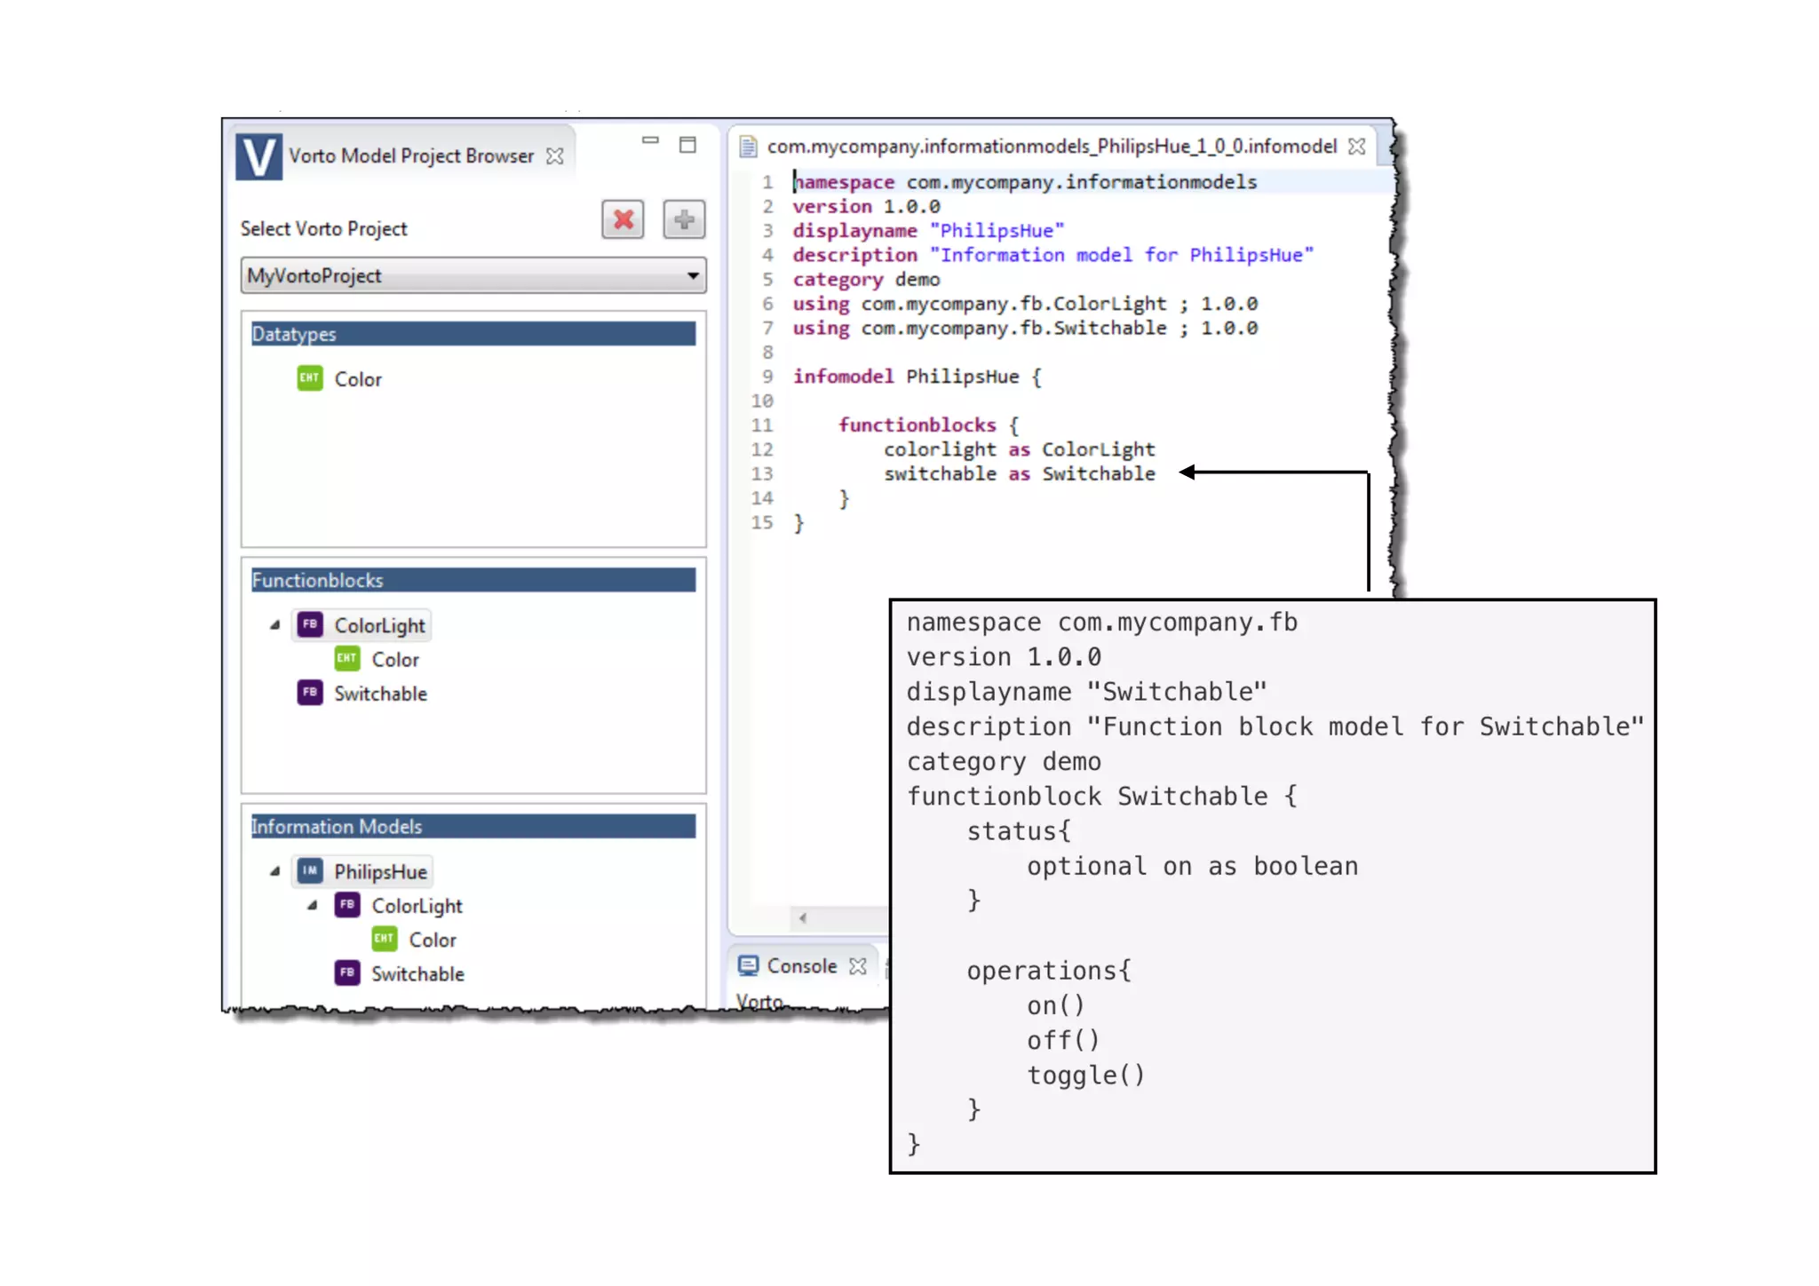Open the MyVortoProject dropdown
The image size is (1819, 1286).
tap(693, 276)
